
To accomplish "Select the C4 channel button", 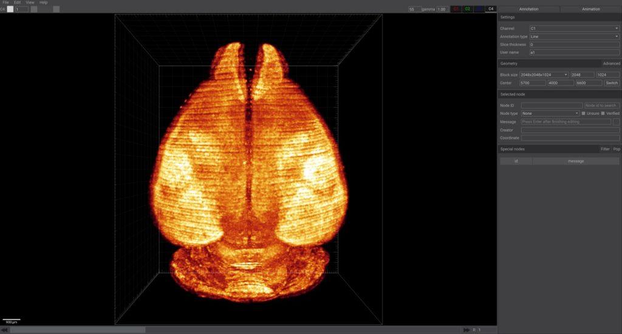I will tap(491, 9).
